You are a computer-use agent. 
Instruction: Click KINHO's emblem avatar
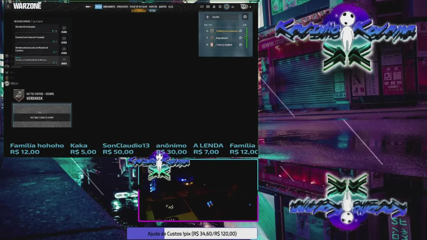tap(212, 45)
